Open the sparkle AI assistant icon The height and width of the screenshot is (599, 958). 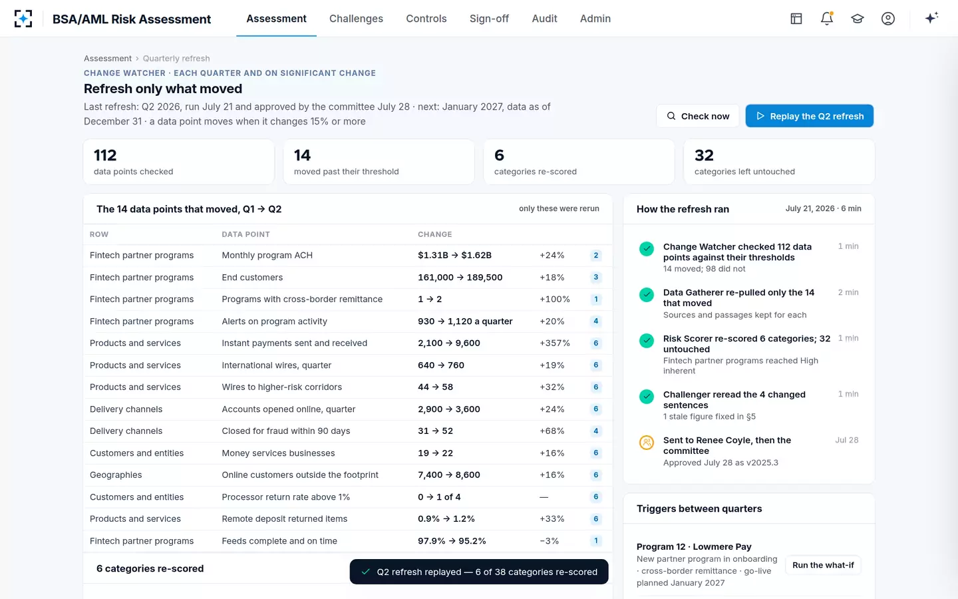pos(931,18)
